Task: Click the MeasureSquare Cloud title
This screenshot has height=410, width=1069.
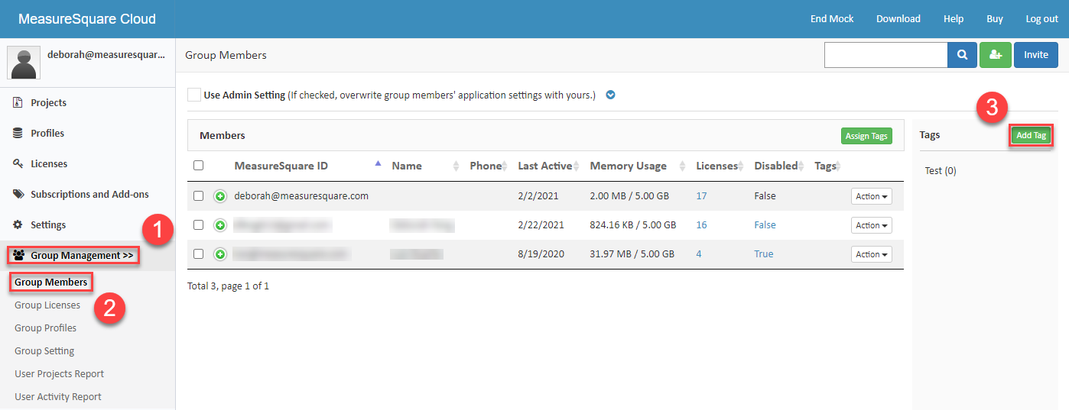Action: pos(87,19)
